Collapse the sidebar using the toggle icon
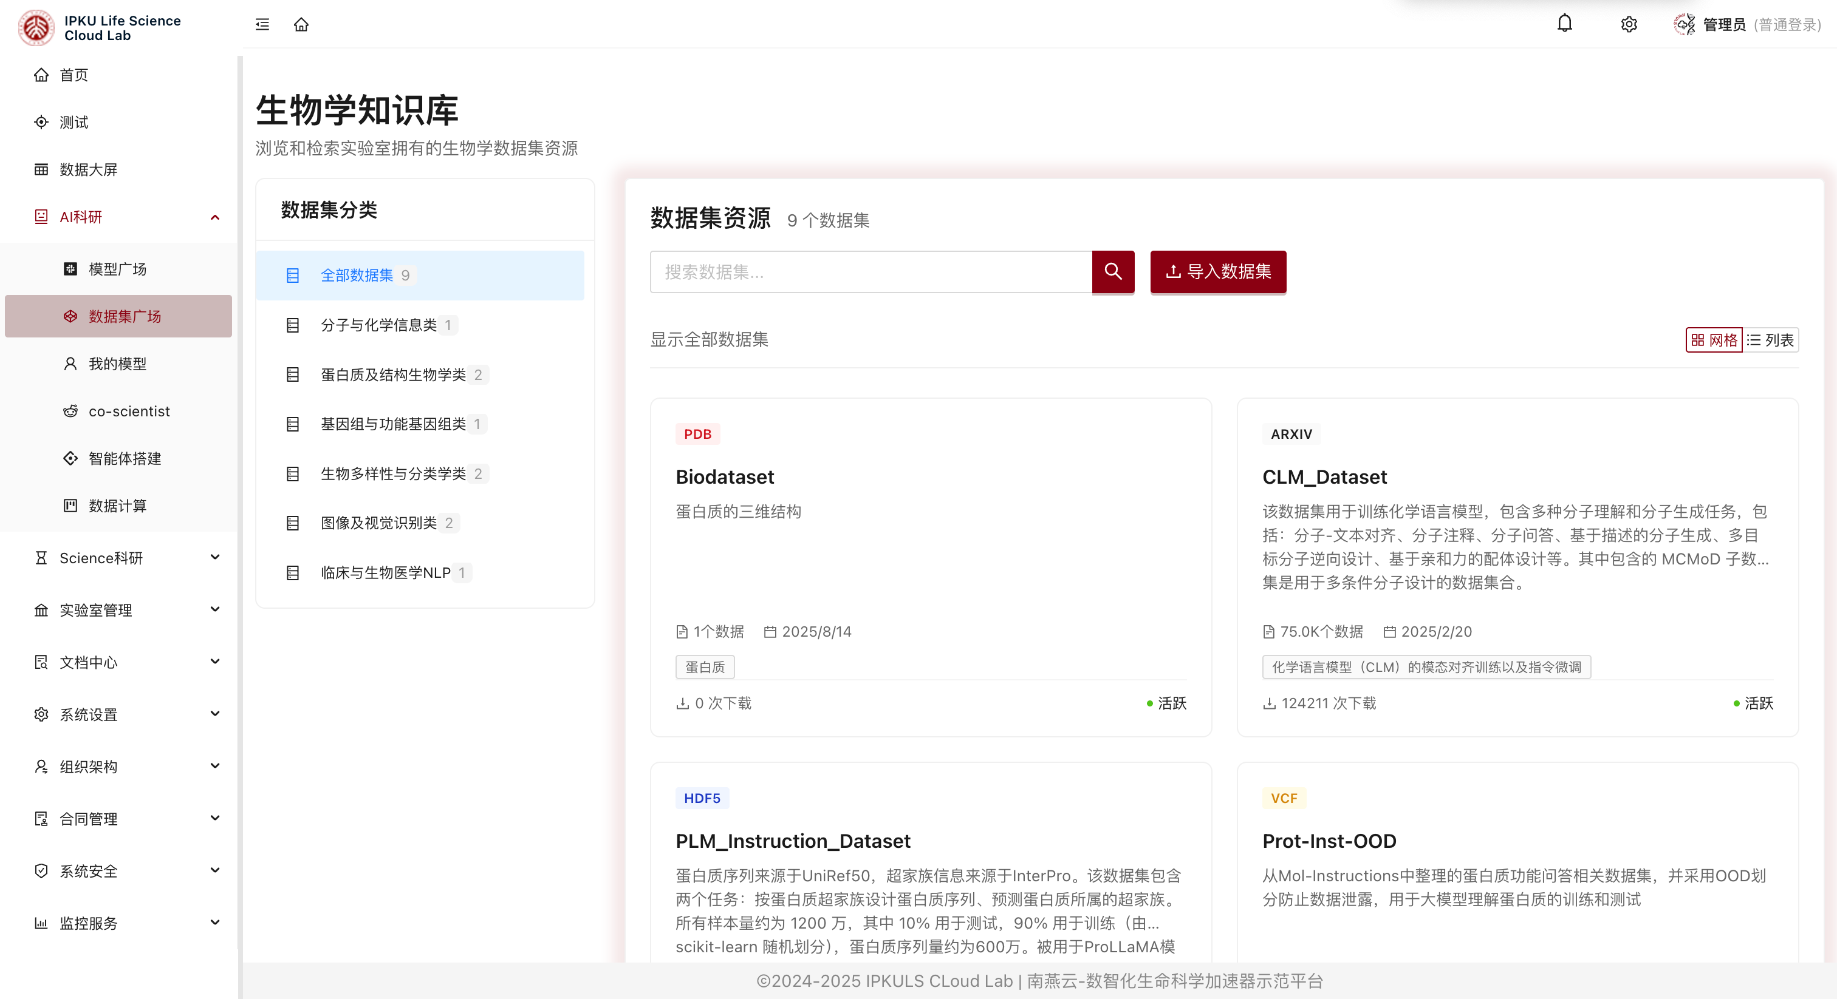1837x999 pixels. 262,24
